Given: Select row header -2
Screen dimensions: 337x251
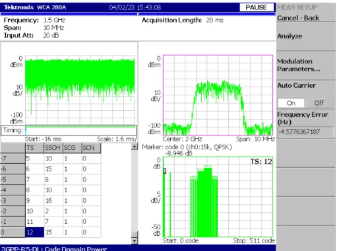Looking at the screenshot, I should [x=13, y=211].
